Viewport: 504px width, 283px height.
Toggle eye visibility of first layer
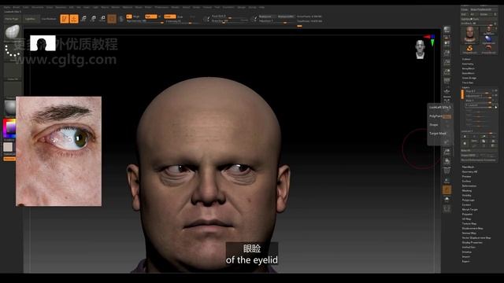[496, 91]
